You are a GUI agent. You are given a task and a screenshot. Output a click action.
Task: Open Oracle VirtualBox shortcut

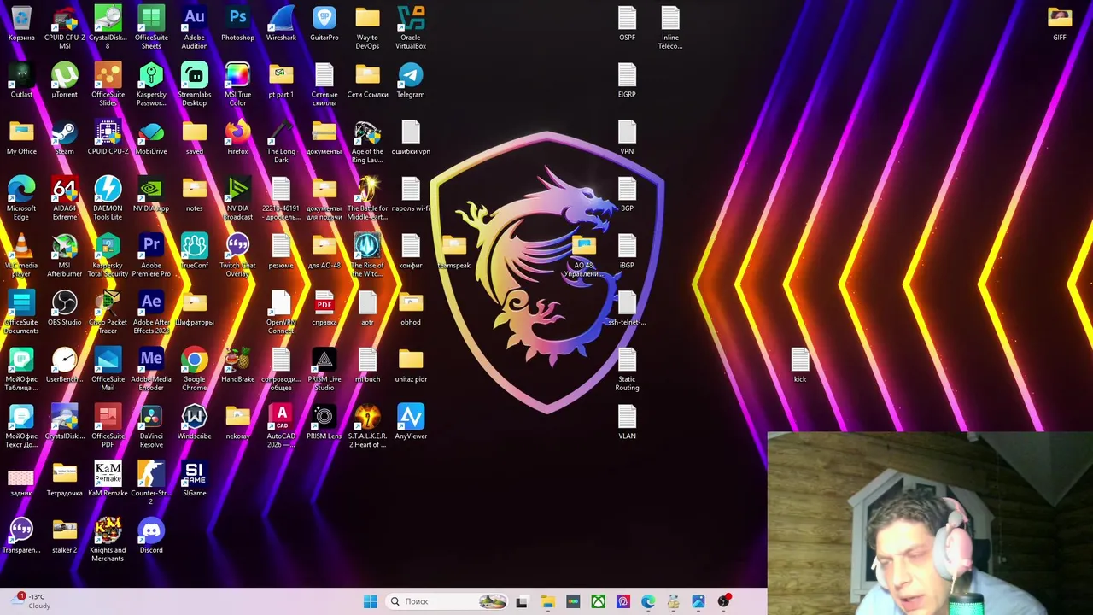pyautogui.click(x=411, y=26)
